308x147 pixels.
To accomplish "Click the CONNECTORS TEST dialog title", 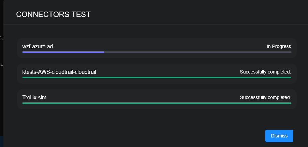I will [53, 14].
